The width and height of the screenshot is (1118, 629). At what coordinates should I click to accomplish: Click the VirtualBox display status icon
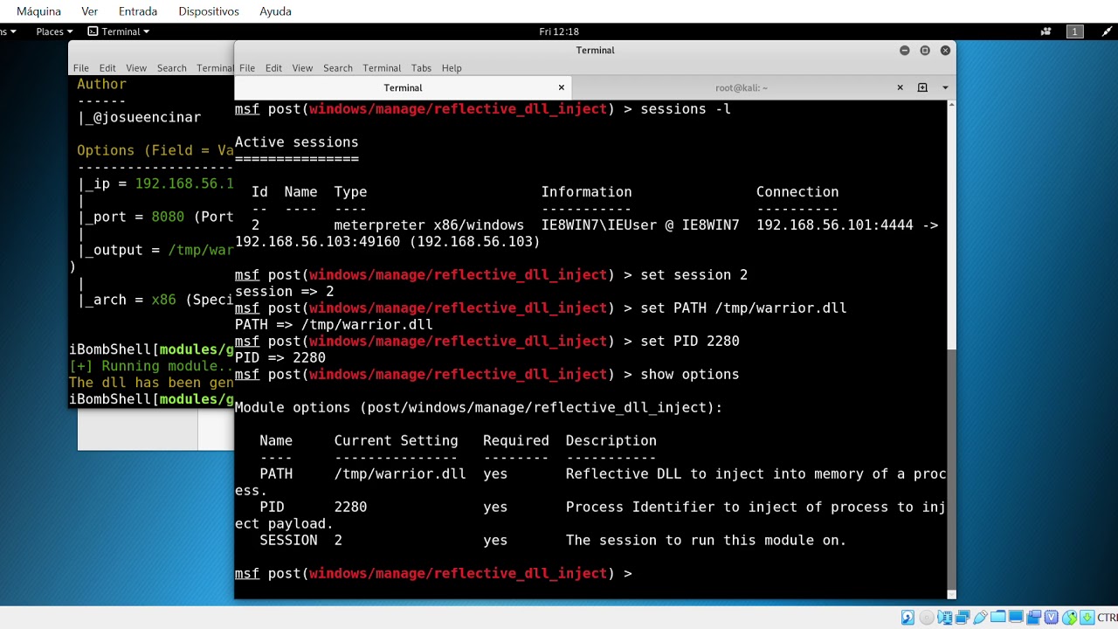tap(1016, 617)
